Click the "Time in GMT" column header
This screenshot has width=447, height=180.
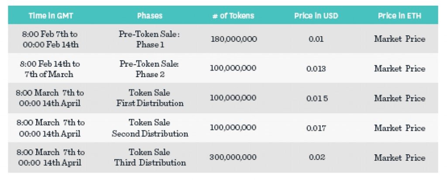point(50,16)
